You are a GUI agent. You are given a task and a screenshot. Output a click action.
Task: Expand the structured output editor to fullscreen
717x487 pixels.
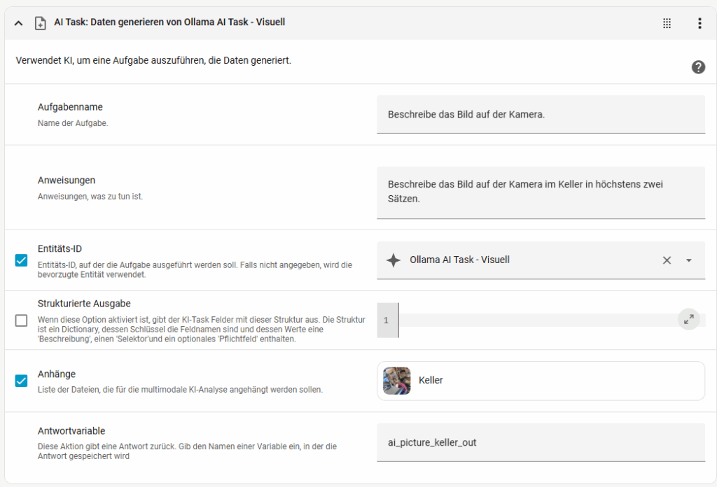pos(689,320)
